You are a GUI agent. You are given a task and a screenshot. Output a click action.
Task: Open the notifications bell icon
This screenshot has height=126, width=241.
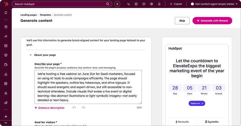coord(159,4)
